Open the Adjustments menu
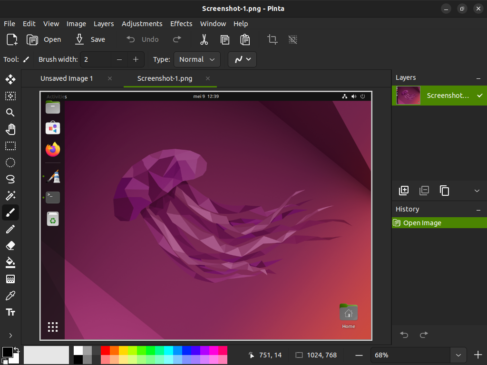Screen dimensions: 487x365 (x=142, y=24)
